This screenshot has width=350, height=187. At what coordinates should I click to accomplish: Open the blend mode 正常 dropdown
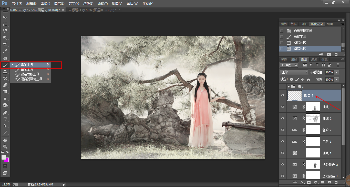[294, 72]
